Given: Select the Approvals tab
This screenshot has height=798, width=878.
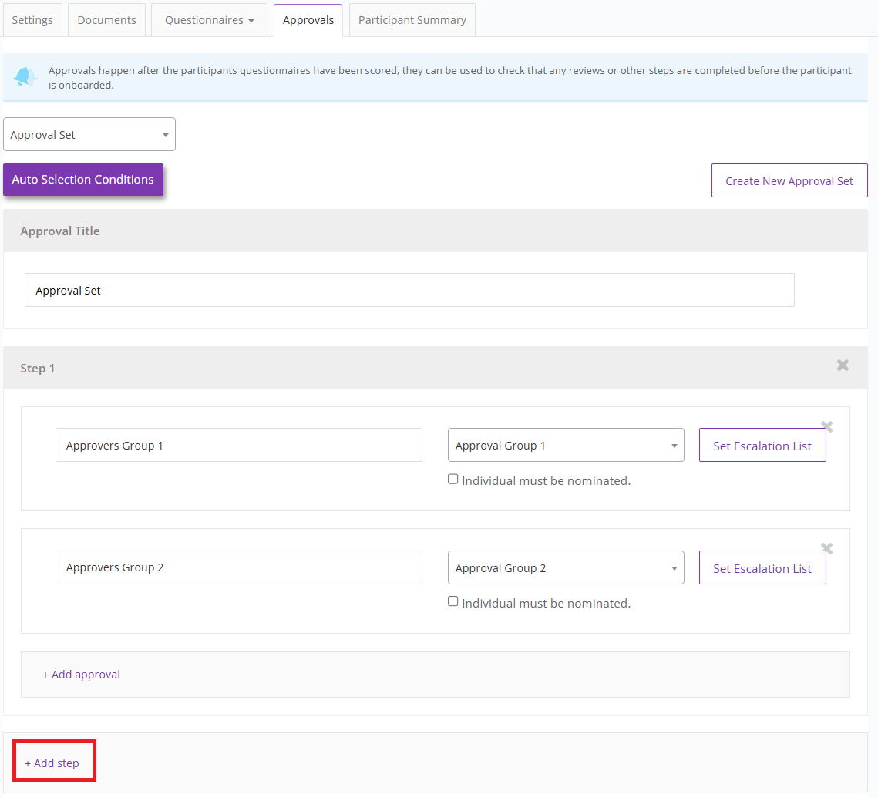Looking at the screenshot, I should pyautogui.click(x=308, y=20).
